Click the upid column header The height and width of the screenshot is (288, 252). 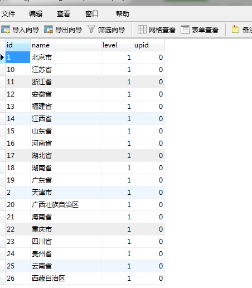pos(149,45)
